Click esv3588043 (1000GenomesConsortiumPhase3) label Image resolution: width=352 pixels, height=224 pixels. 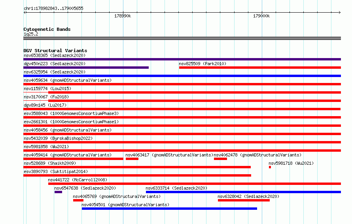click(71, 113)
